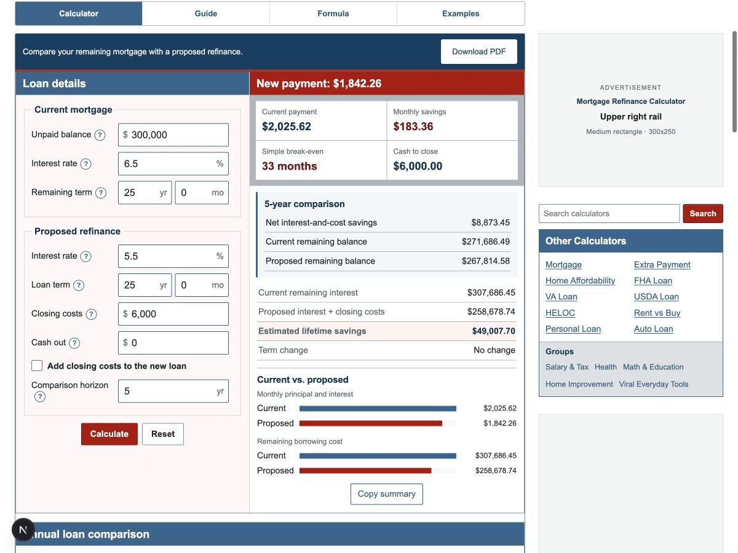The image size is (738, 553).
Task: Click the 33 months break-even value
Action: pos(290,167)
